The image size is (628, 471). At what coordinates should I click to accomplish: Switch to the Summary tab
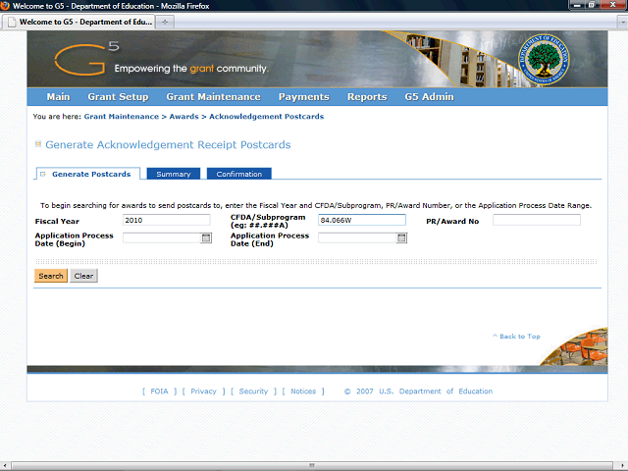[x=174, y=174]
